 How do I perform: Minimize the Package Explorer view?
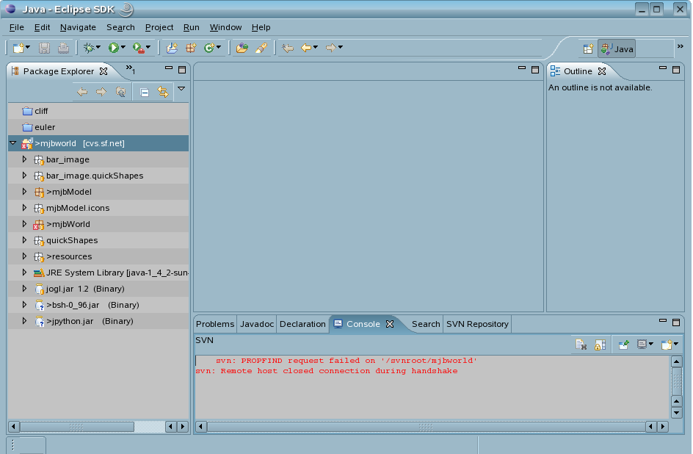tap(169, 68)
